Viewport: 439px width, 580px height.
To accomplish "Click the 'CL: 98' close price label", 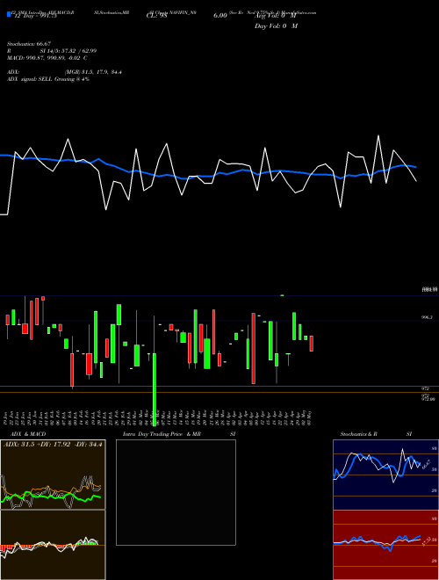I will (x=157, y=16).
